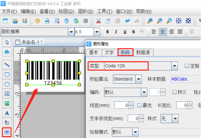Expand the 校验算法 Standard dropdown

pyautogui.click(x=139, y=79)
